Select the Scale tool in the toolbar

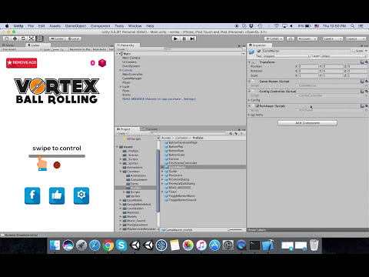pyautogui.click(x=32, y=38)
